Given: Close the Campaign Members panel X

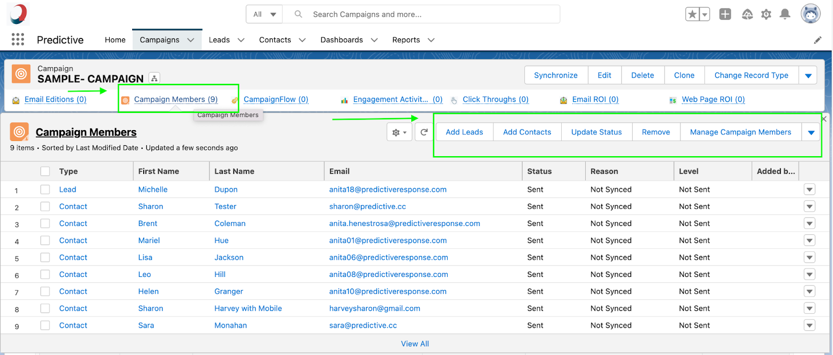Looking at the screenshot, I should [x=824, y=119].
